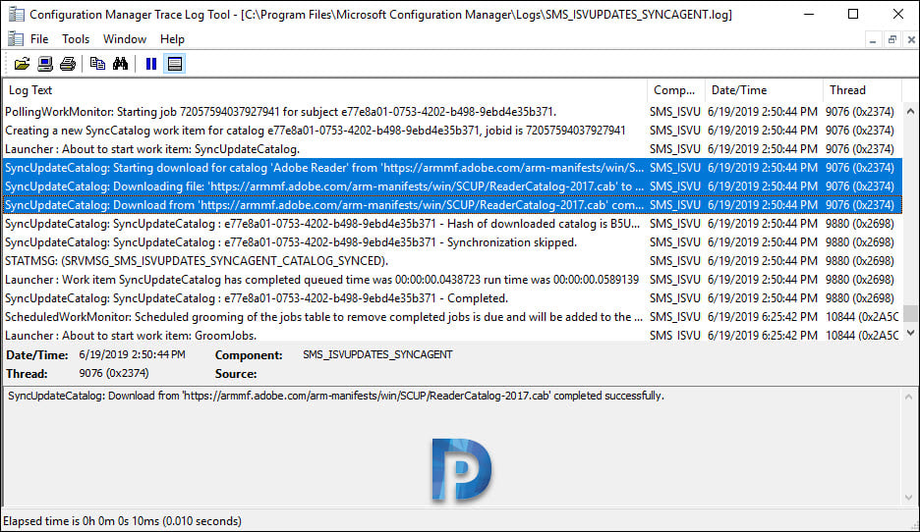Select 'Hash of downloaded catalog' log row

pos(452,224)
